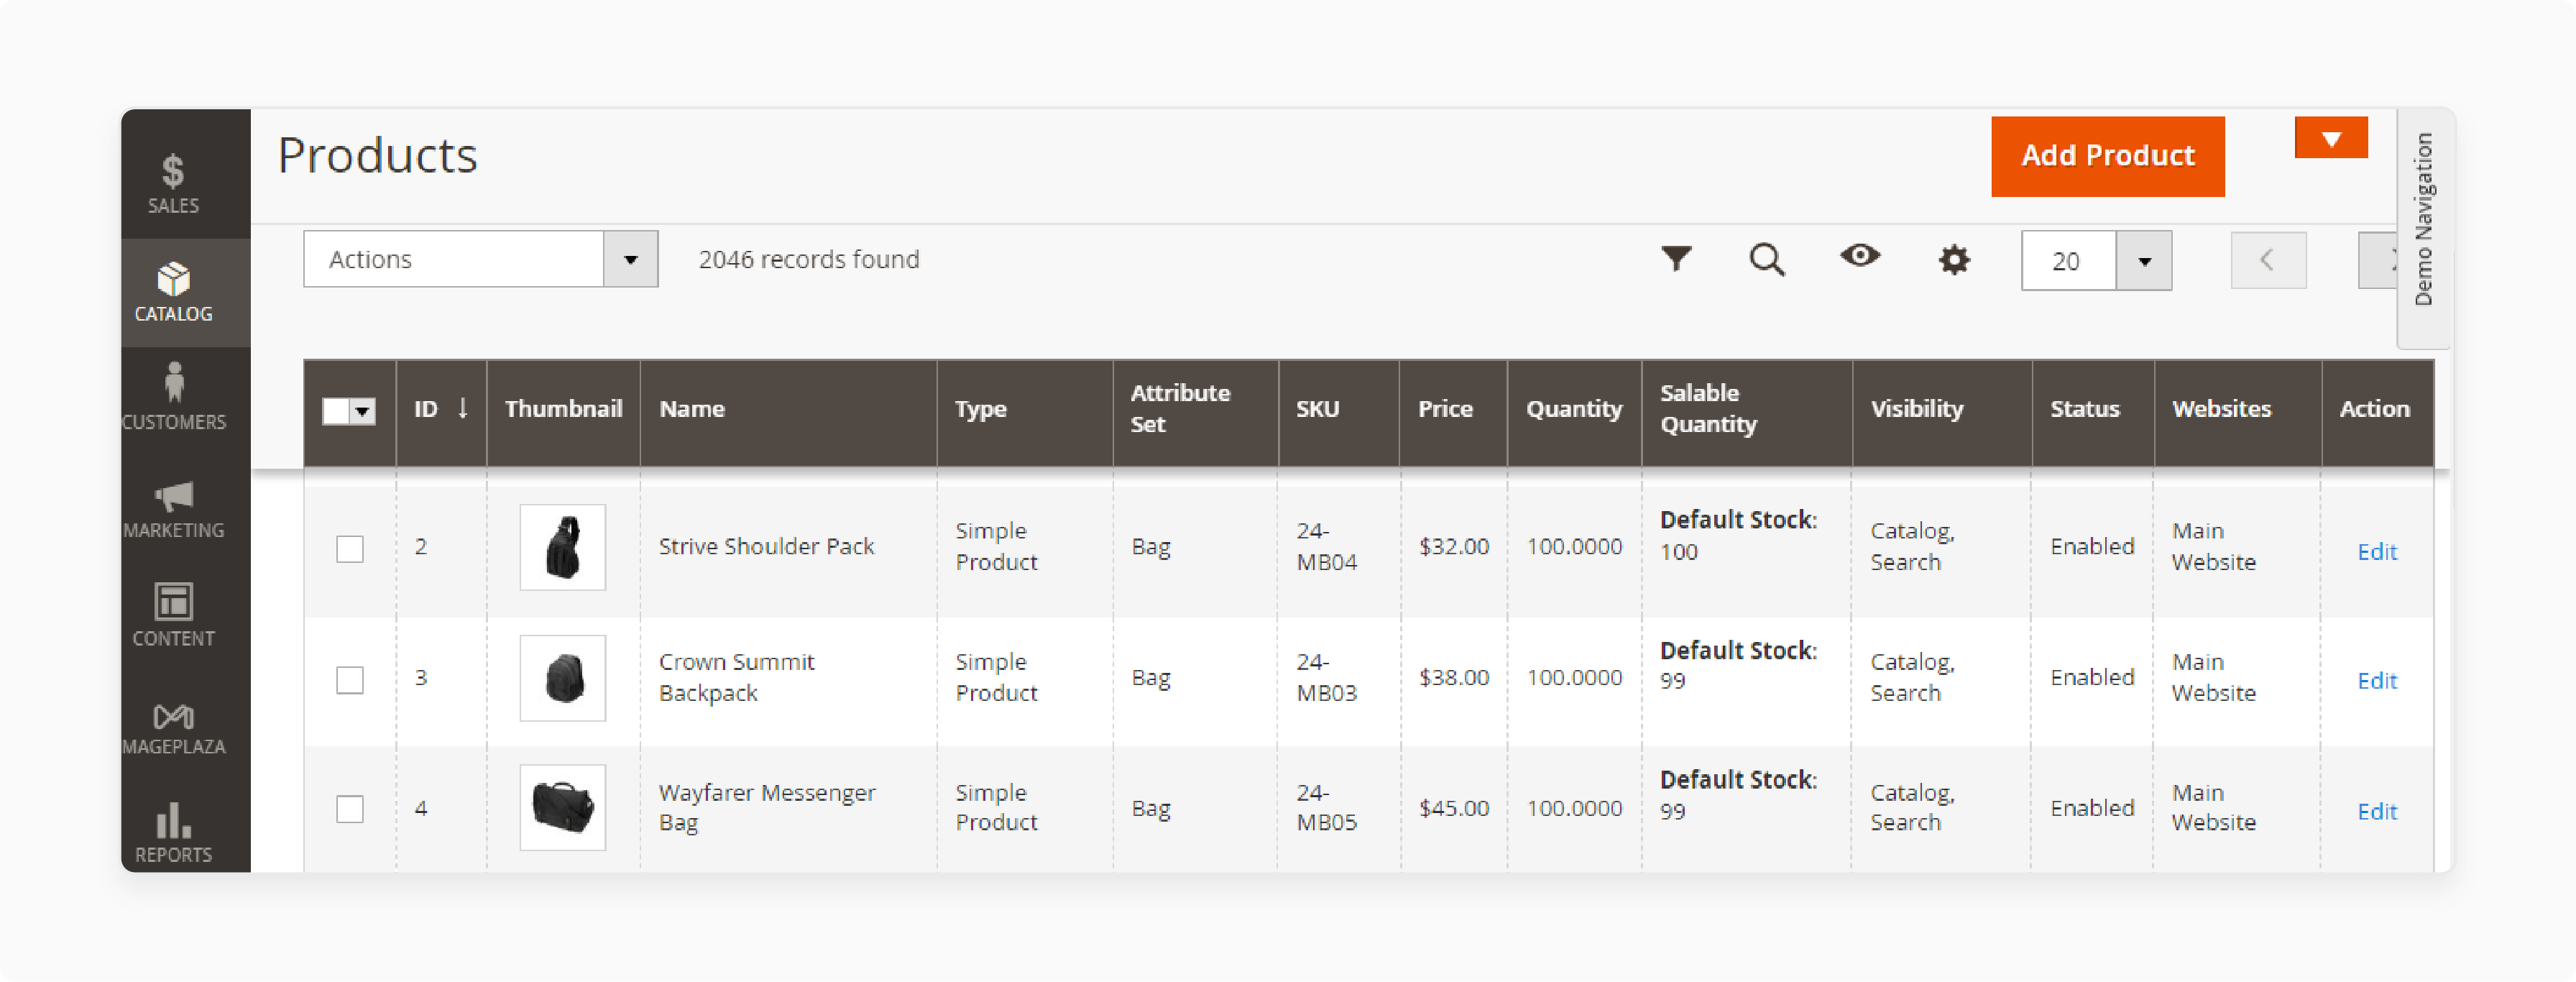Open the Content sidebar item

pos(174,615)
